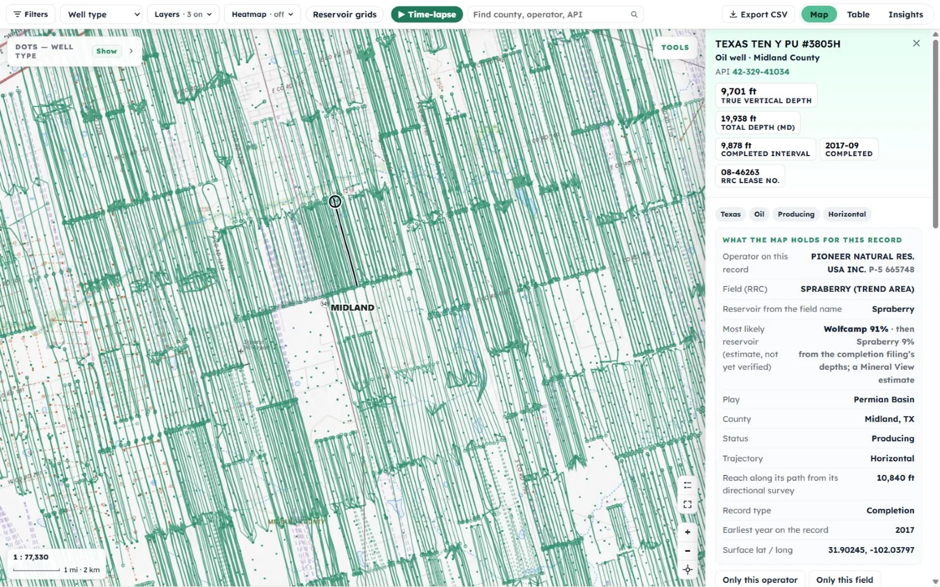
Task: Select the SPRABERRY (TREND AREA) field value
Action: tap(857, 289)
